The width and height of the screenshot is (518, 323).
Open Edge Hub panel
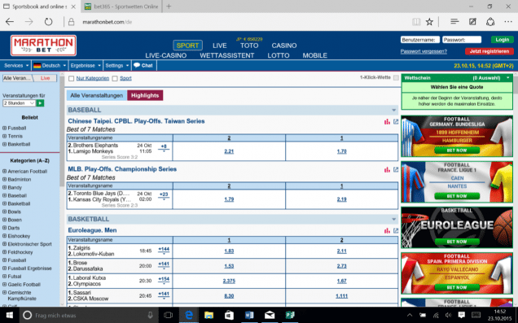[454, 22]
